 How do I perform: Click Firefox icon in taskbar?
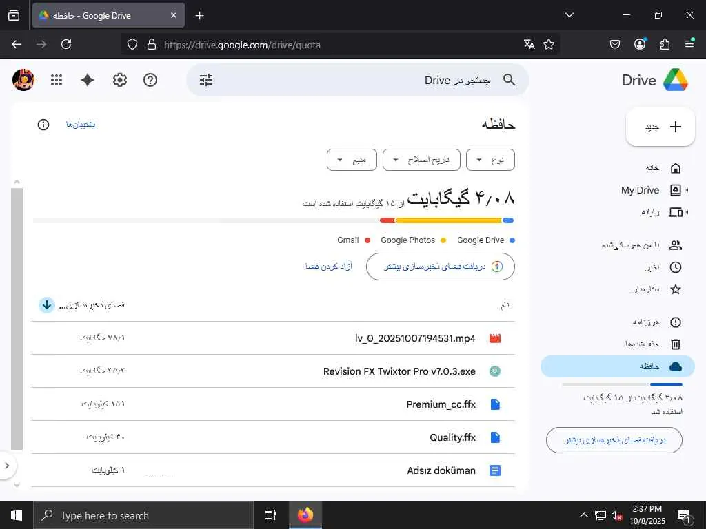305,515
